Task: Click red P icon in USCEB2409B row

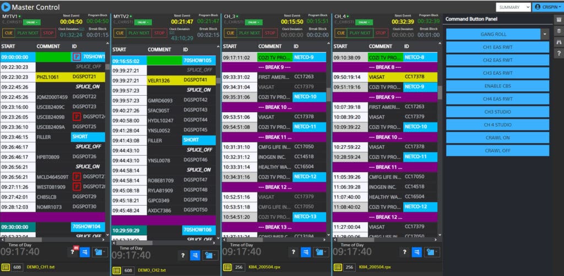Action: click(76, 117)
